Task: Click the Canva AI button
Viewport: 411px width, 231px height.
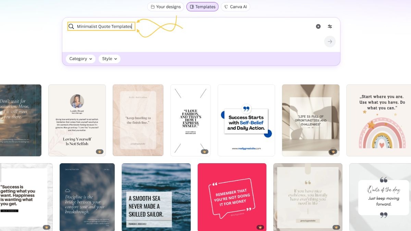Action: point(236,7)
